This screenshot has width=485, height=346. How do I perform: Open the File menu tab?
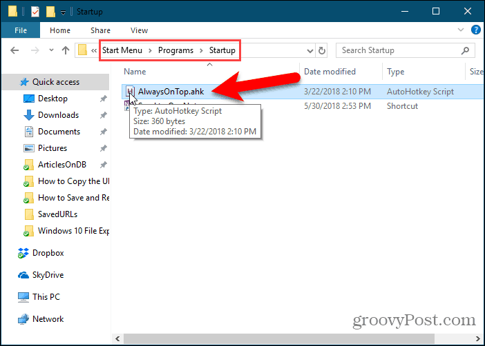coord(21,30)
